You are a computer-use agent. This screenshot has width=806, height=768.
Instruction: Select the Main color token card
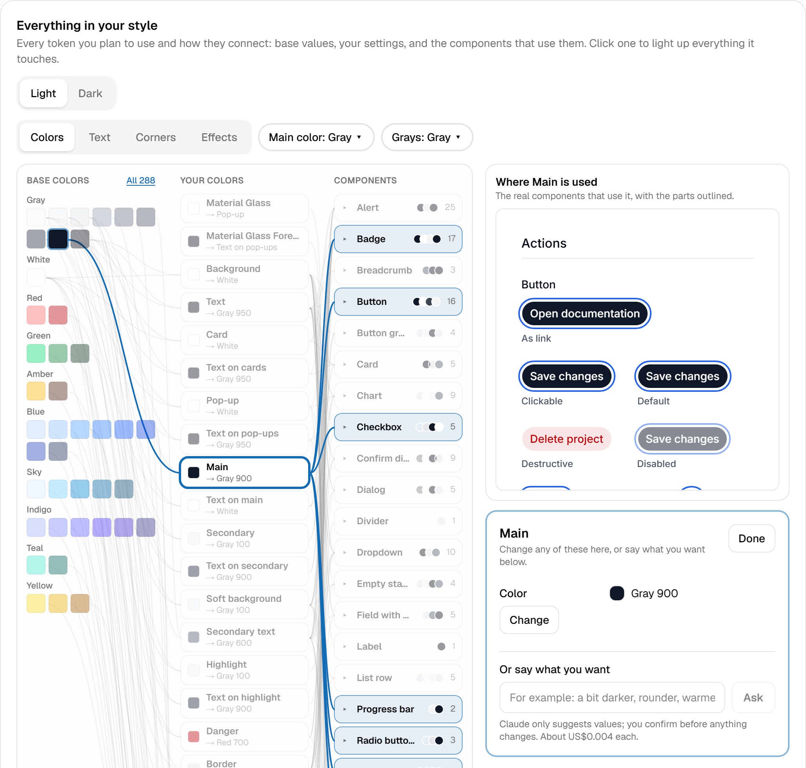click(x=245, y=473)
